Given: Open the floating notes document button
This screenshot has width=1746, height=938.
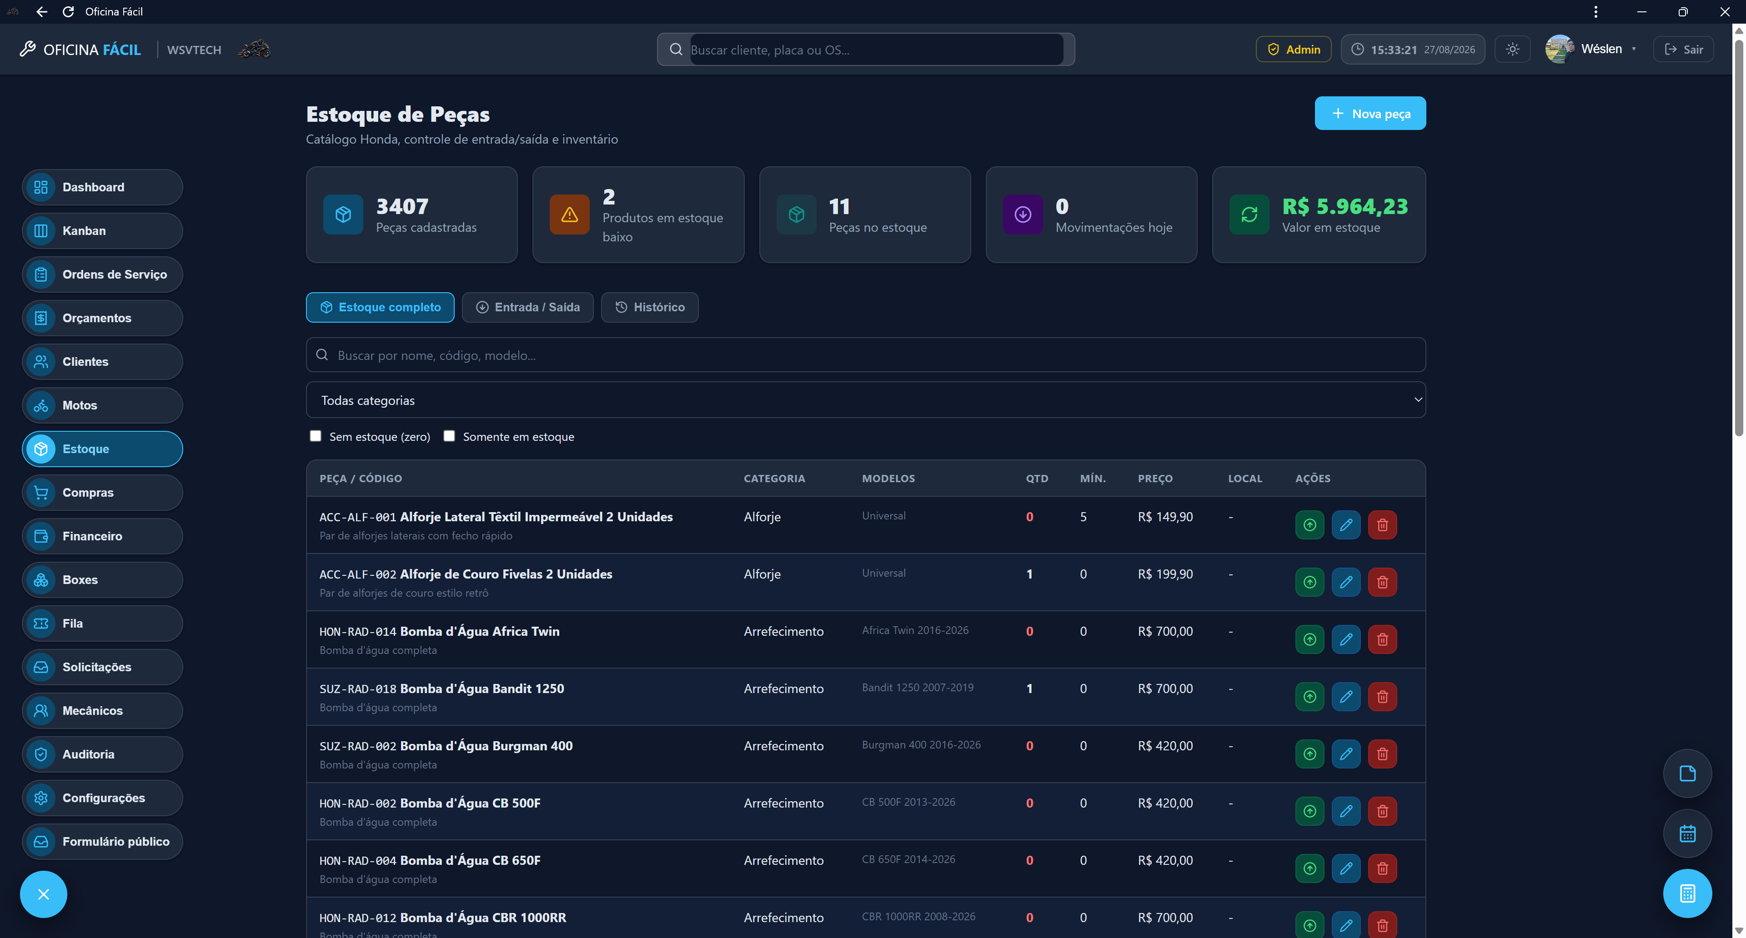Looking at the screenshot, I should (1687, 773).
